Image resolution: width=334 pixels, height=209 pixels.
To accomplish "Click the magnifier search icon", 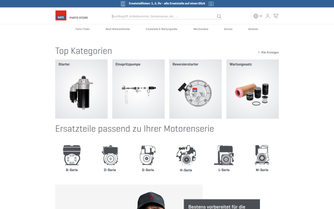I will click(219, 16).
